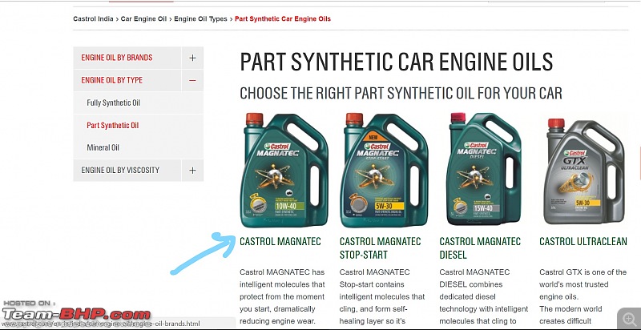Open Castrol GTX Ultraclean bottle image
641x330 pixels.
(584, 171)
